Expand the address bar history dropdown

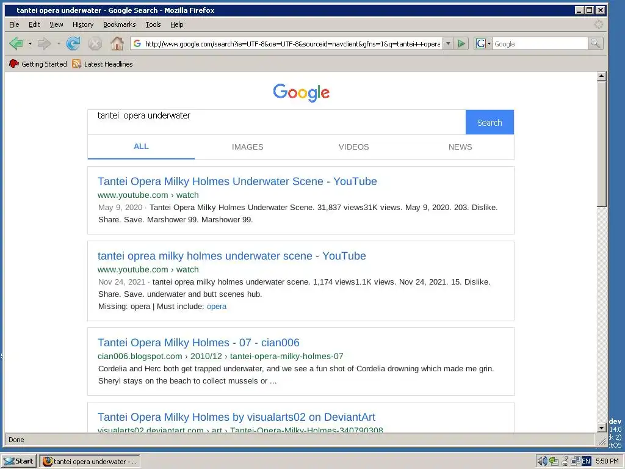click(x=448, y=43)
